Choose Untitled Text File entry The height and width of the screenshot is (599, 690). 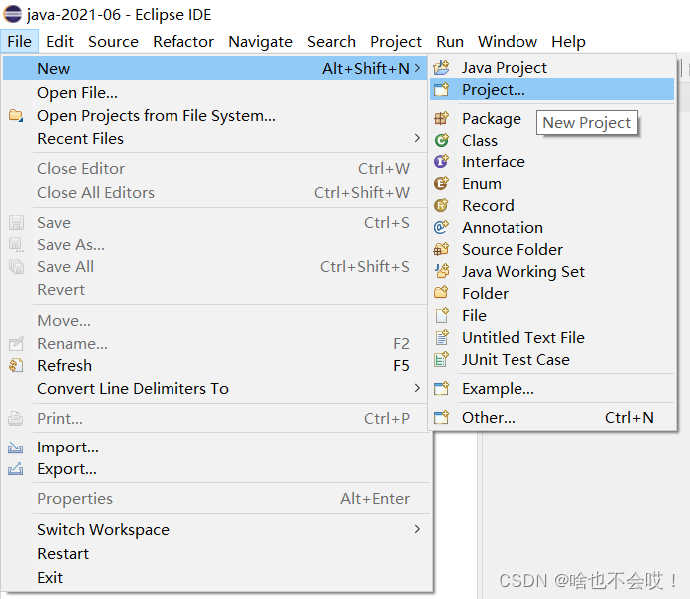(x=552, y=337)
